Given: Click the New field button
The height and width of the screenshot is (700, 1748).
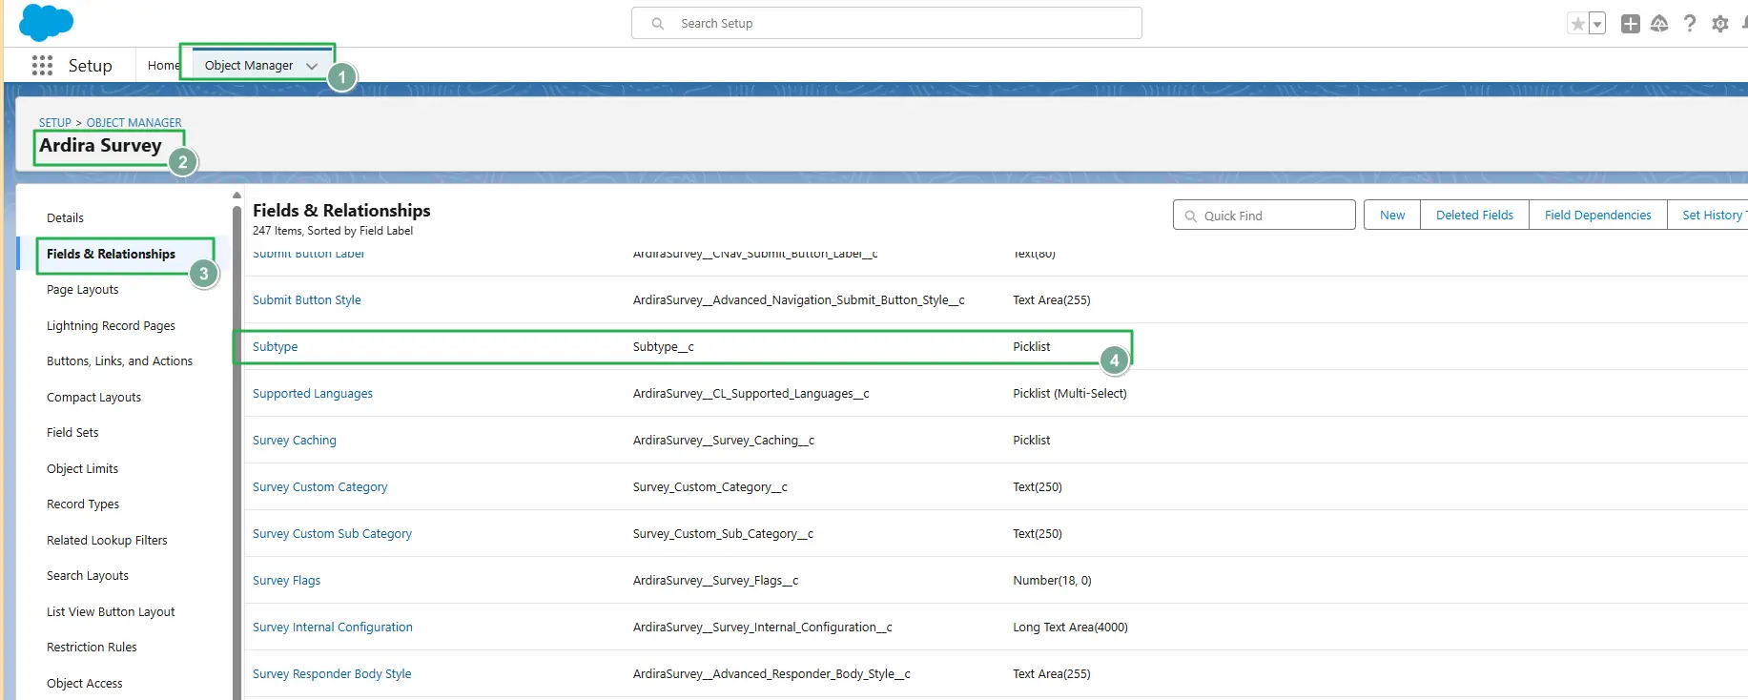Looking at the screenshot, I should (x=1392, y=215).
